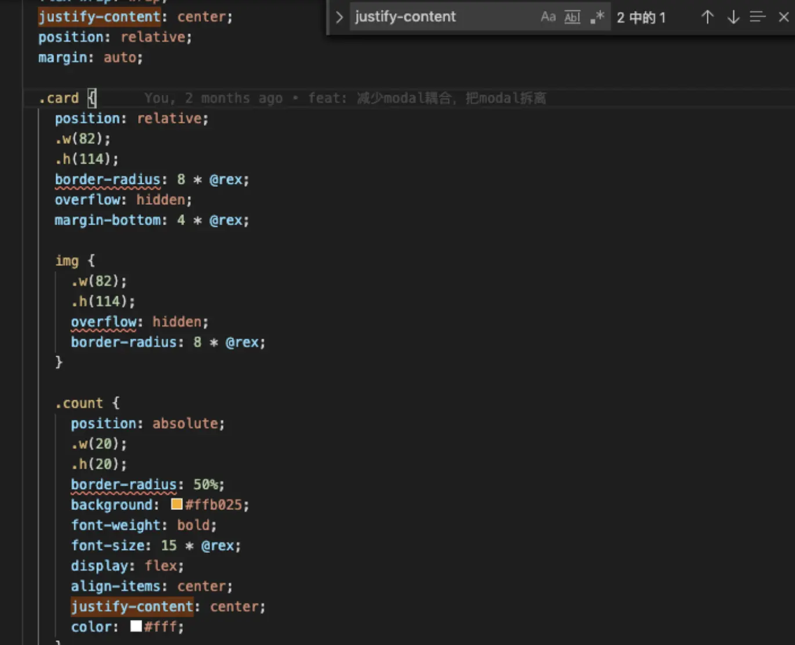Click "font-weight: bold;" line

144,525
